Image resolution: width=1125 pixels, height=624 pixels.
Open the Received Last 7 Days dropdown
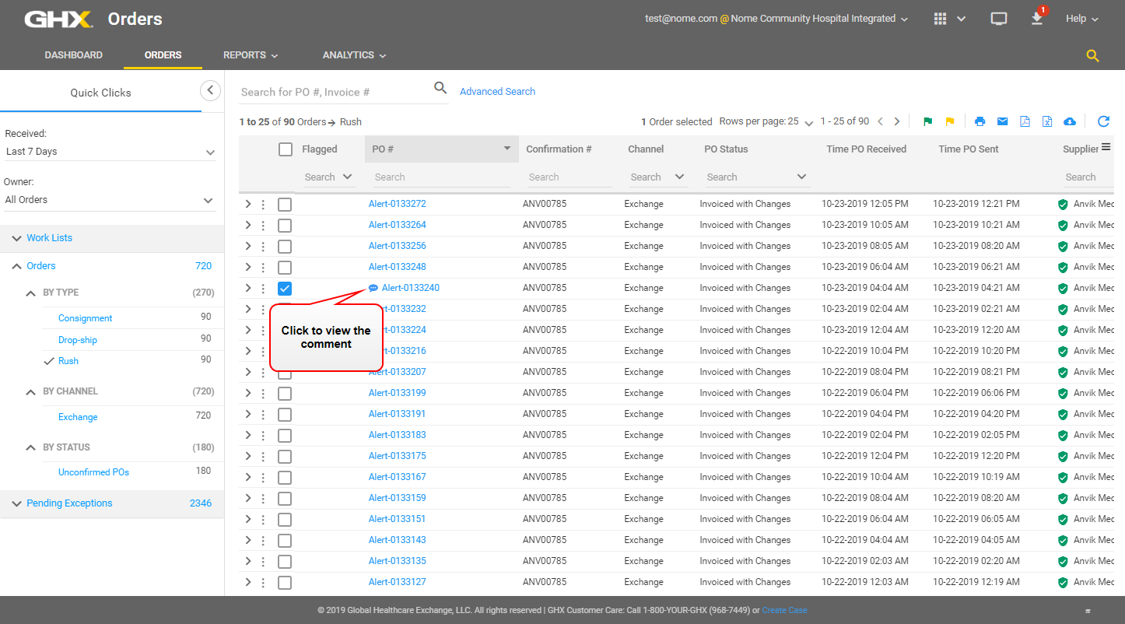pyautogui.click(x=110, y=152)
